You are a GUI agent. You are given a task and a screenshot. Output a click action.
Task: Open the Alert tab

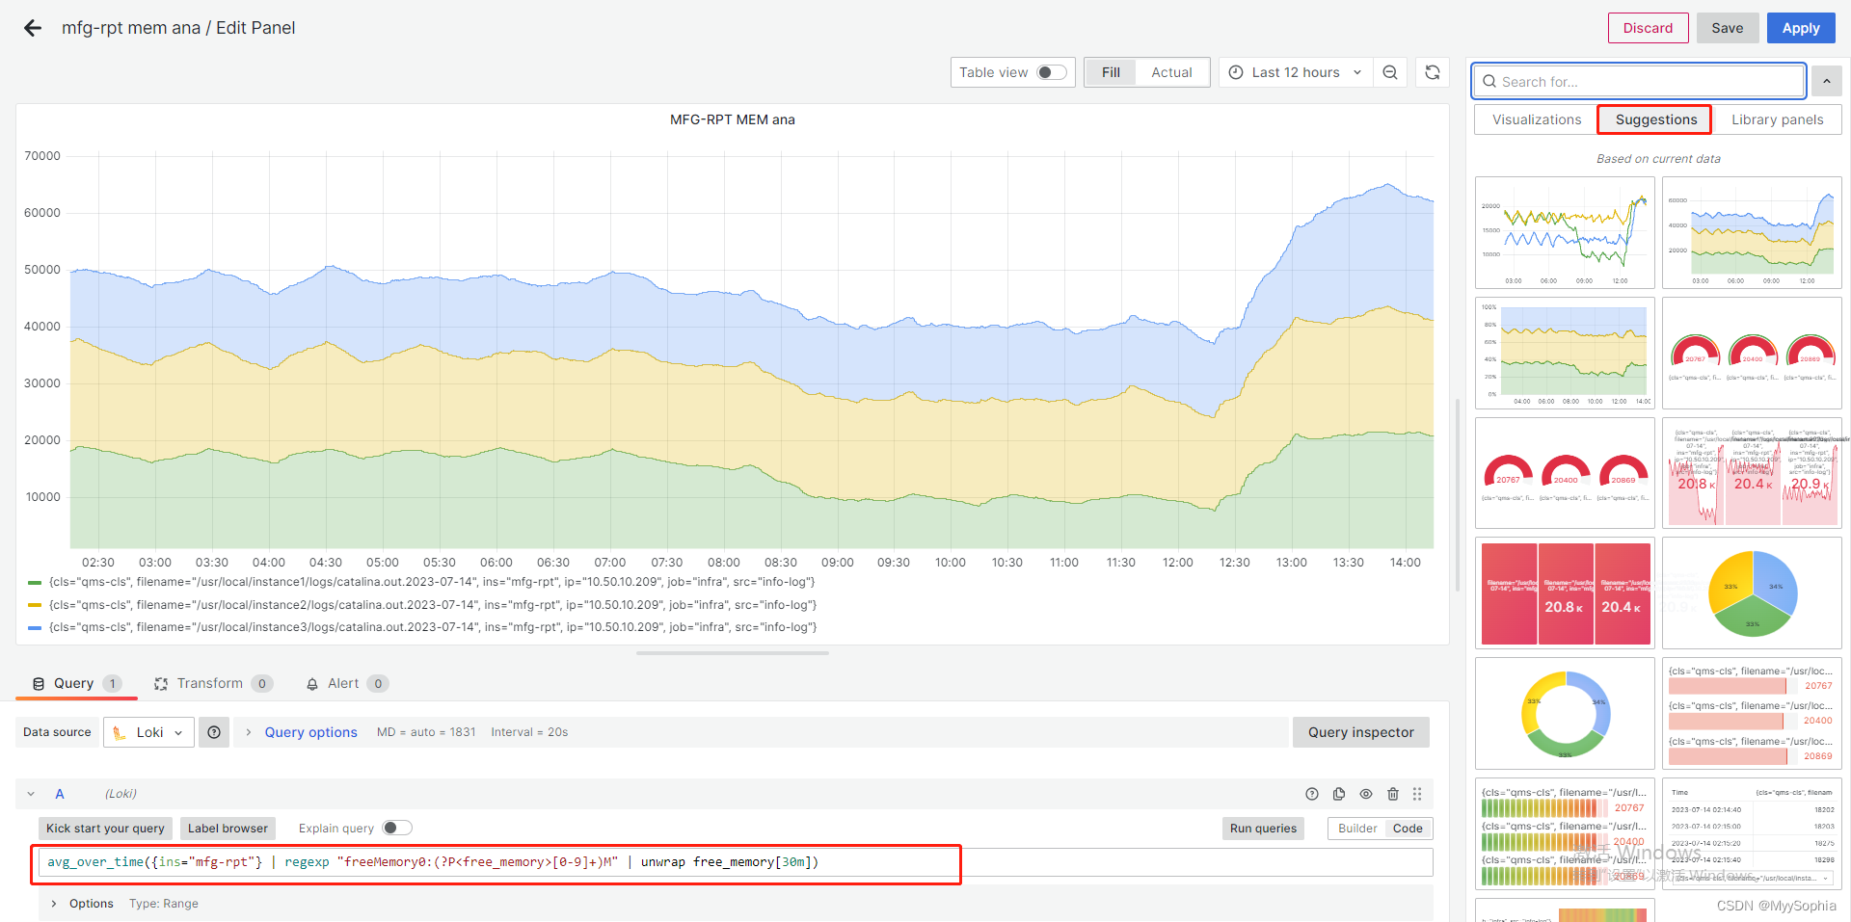click(x=347, y=683)
